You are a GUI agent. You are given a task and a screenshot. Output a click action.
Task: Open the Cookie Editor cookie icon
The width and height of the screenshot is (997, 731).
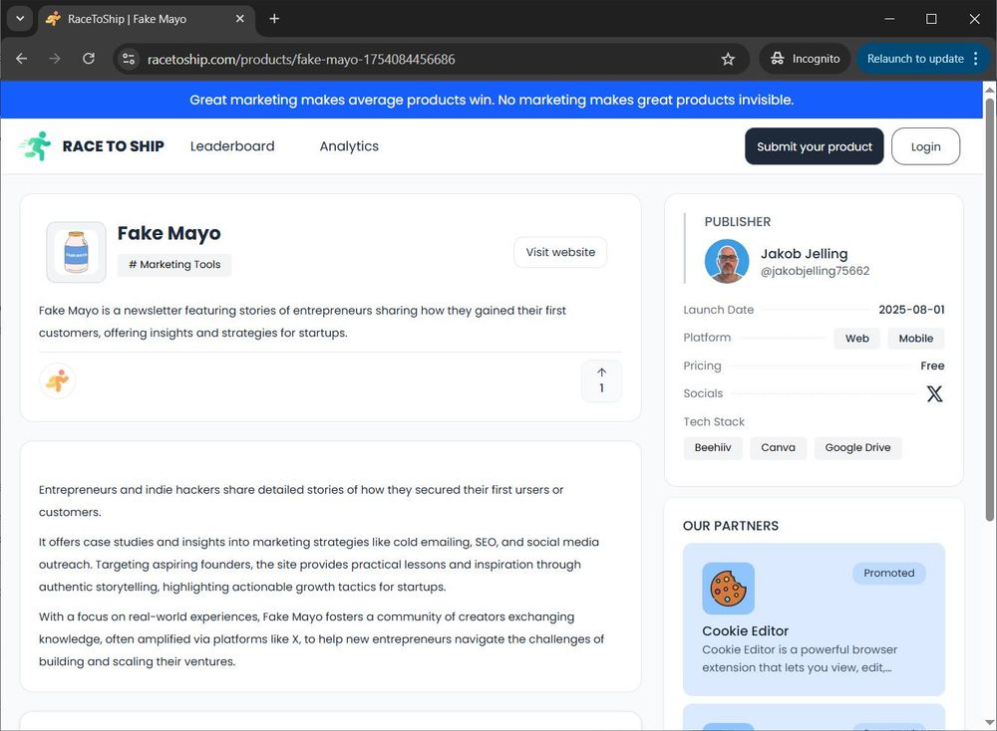[728, 589]
